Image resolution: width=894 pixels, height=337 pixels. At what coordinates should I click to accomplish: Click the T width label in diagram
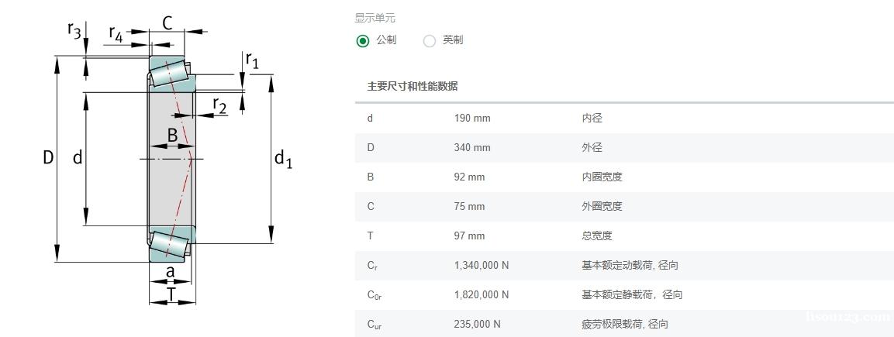[171, 294]
